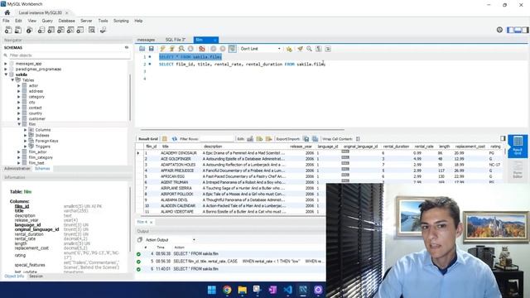The width and height of the screenshot is (530, 298).
Task: Open File Explorer from the taskbar
Action: (x=243, y=290)
